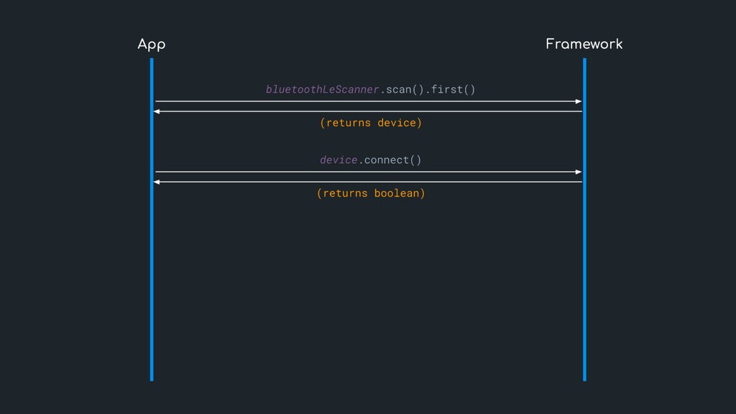The height and width of the screenshot is (414, 736).
Task: Click the arrowhead of the returns boolean arrow
Action: 157,182
